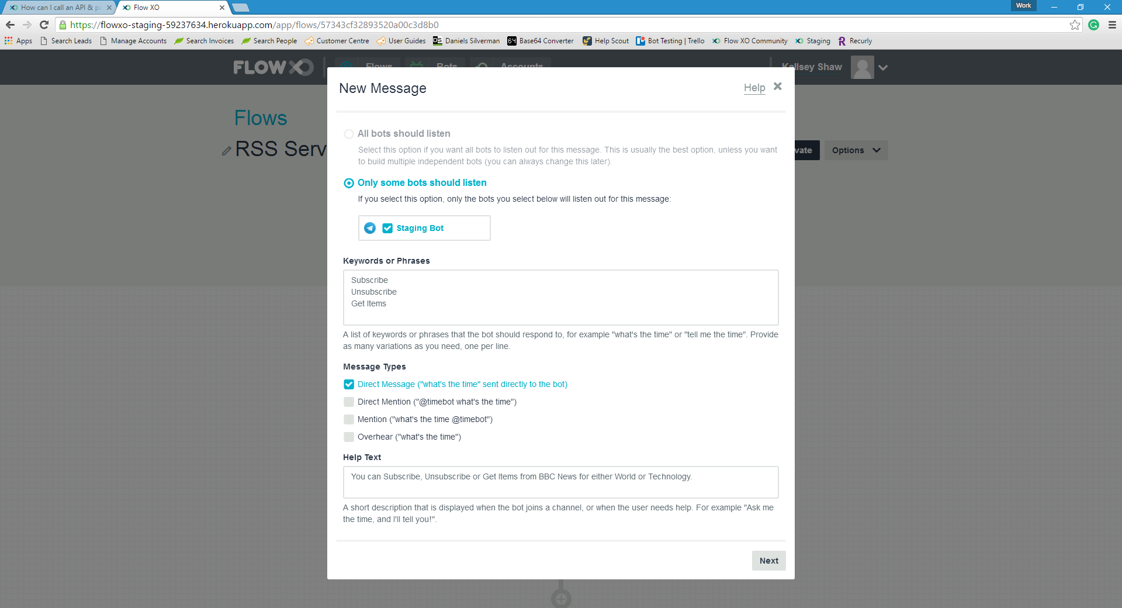The width and height of the screenshot is (1122, 608).
Task: Select the All bots should listen option
Action: click(349, 134)
